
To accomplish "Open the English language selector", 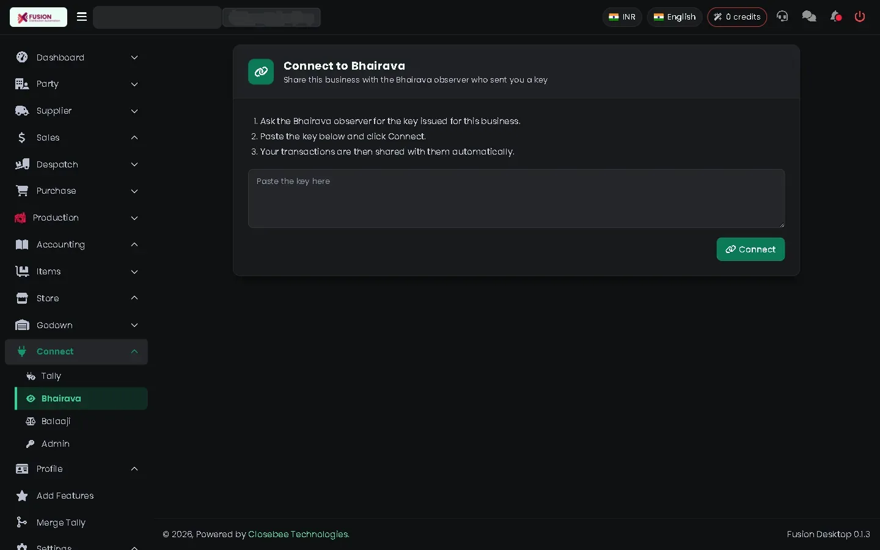I will click(x=675, y=17).
